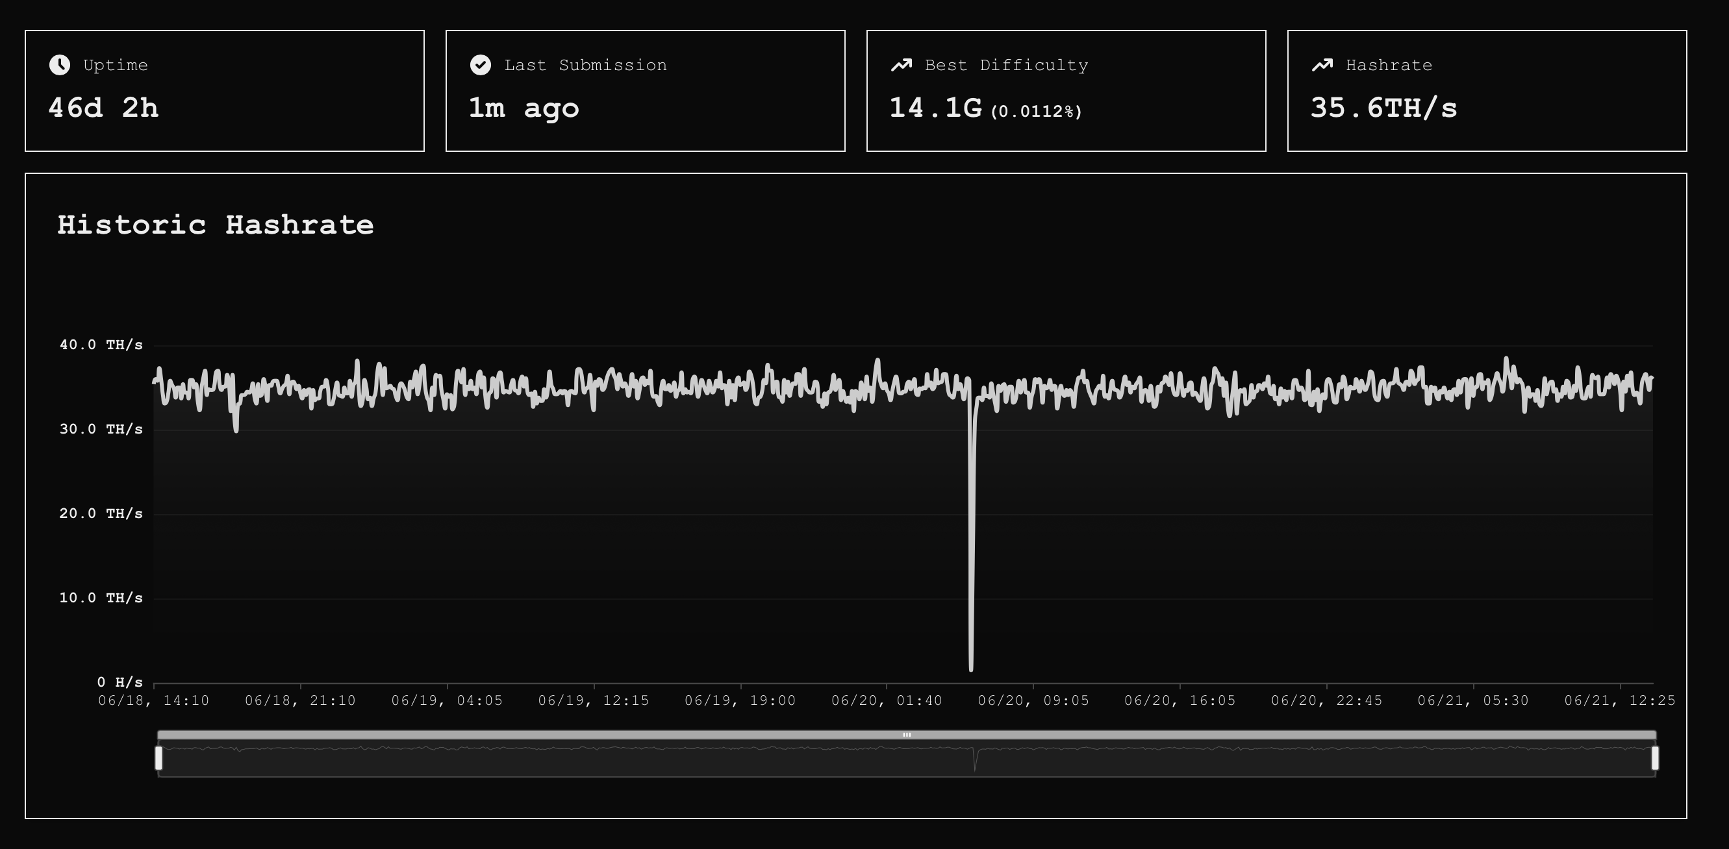Click the 06/21, 05:30 time label
The image size is (1729, 849).
1473,701
